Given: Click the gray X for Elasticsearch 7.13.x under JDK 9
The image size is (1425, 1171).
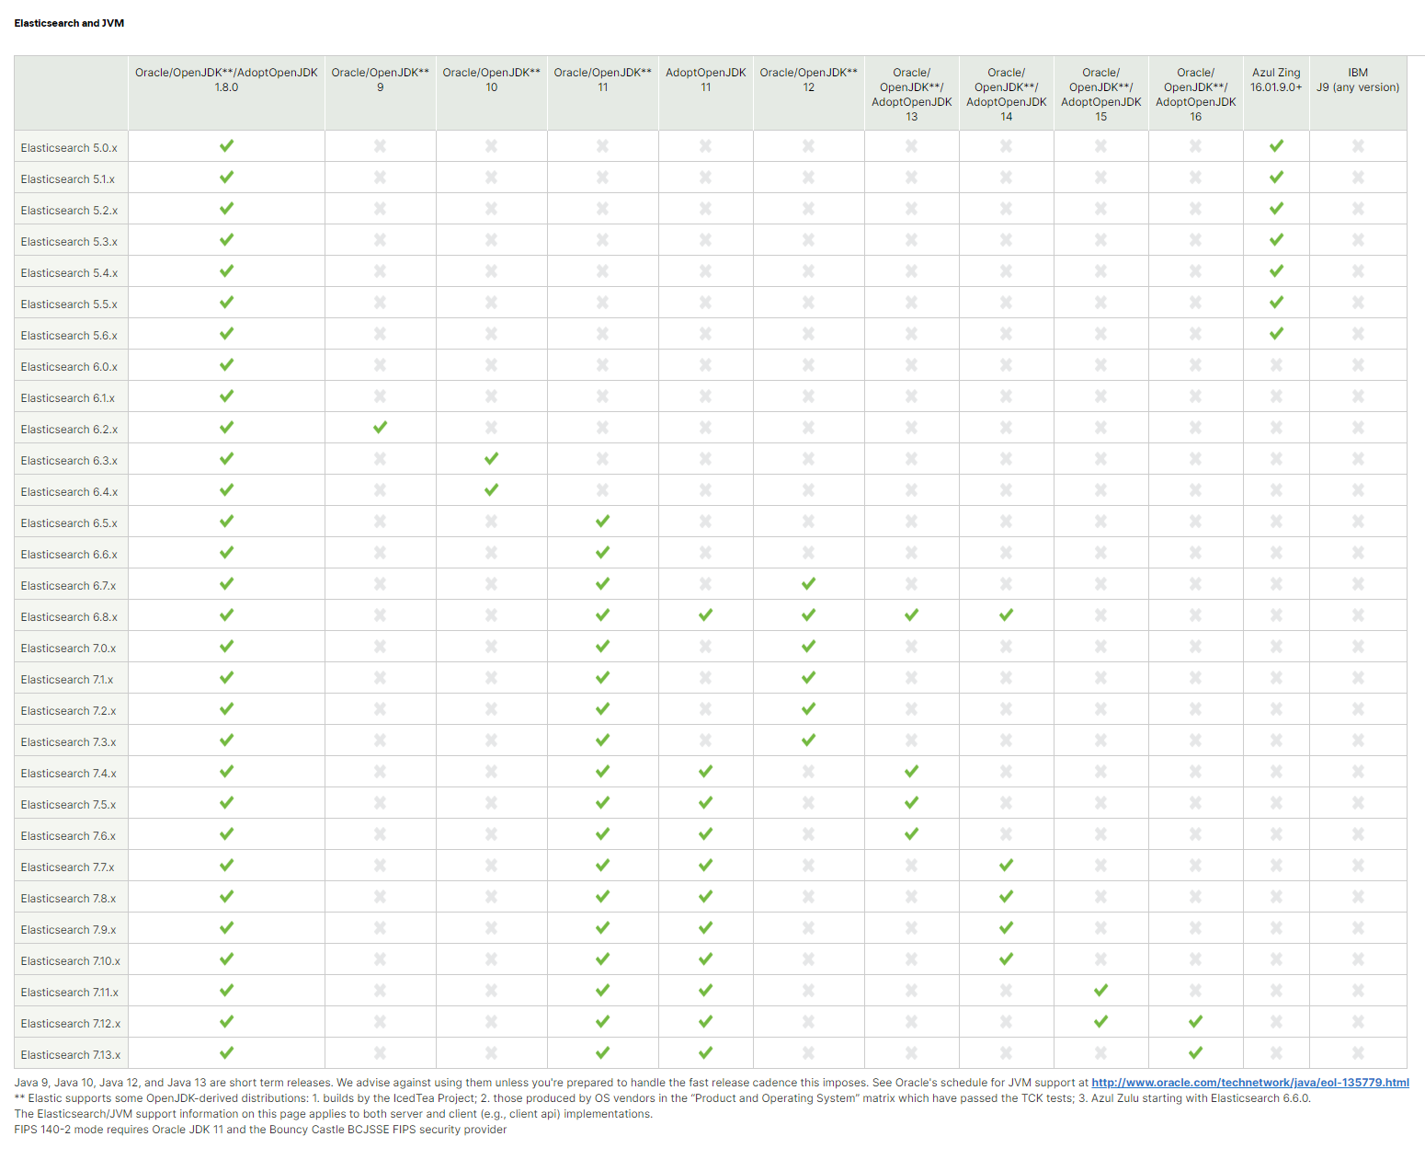Looking at the screenshot, I should (380, 1052).
